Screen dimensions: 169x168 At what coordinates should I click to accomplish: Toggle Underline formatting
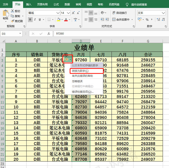pyautogui.click(x=40, y=20)
